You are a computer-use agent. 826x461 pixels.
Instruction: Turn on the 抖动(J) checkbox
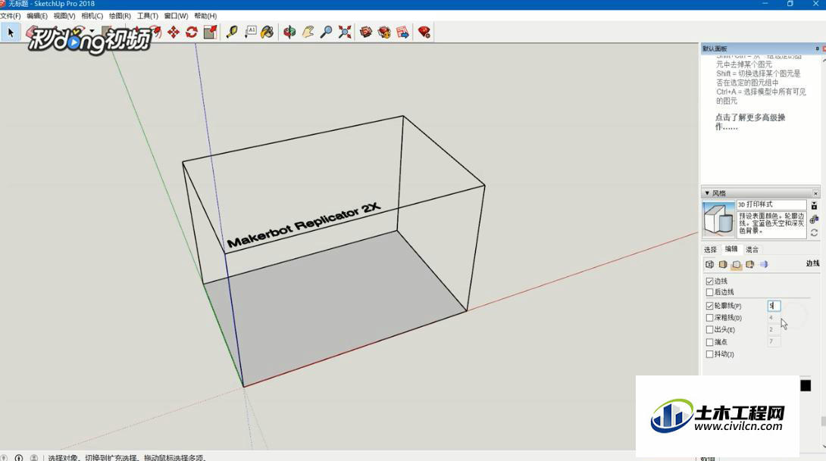coord(709,354)
